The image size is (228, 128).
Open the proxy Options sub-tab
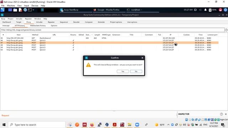(x=54, y=26)
